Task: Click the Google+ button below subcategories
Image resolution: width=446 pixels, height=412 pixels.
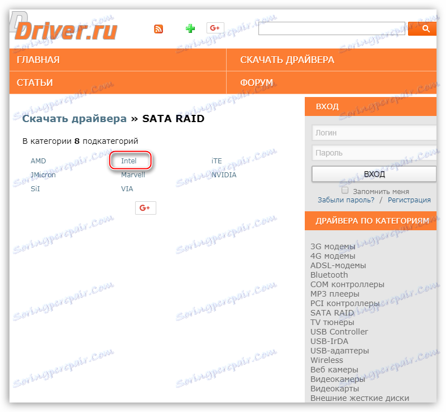Action: pyautogui.click(x=146, y=208)
